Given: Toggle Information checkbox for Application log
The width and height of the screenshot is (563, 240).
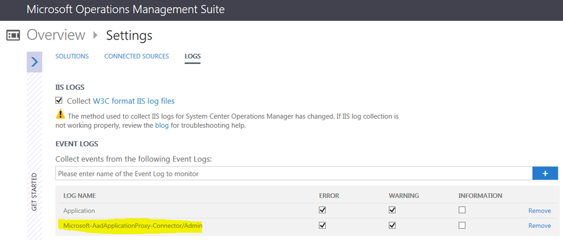Looking at the screenshot, I should click(x=462, y=210).
